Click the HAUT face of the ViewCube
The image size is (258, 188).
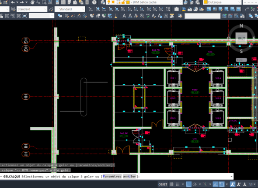pyautogui.click(x=241, y=38)
